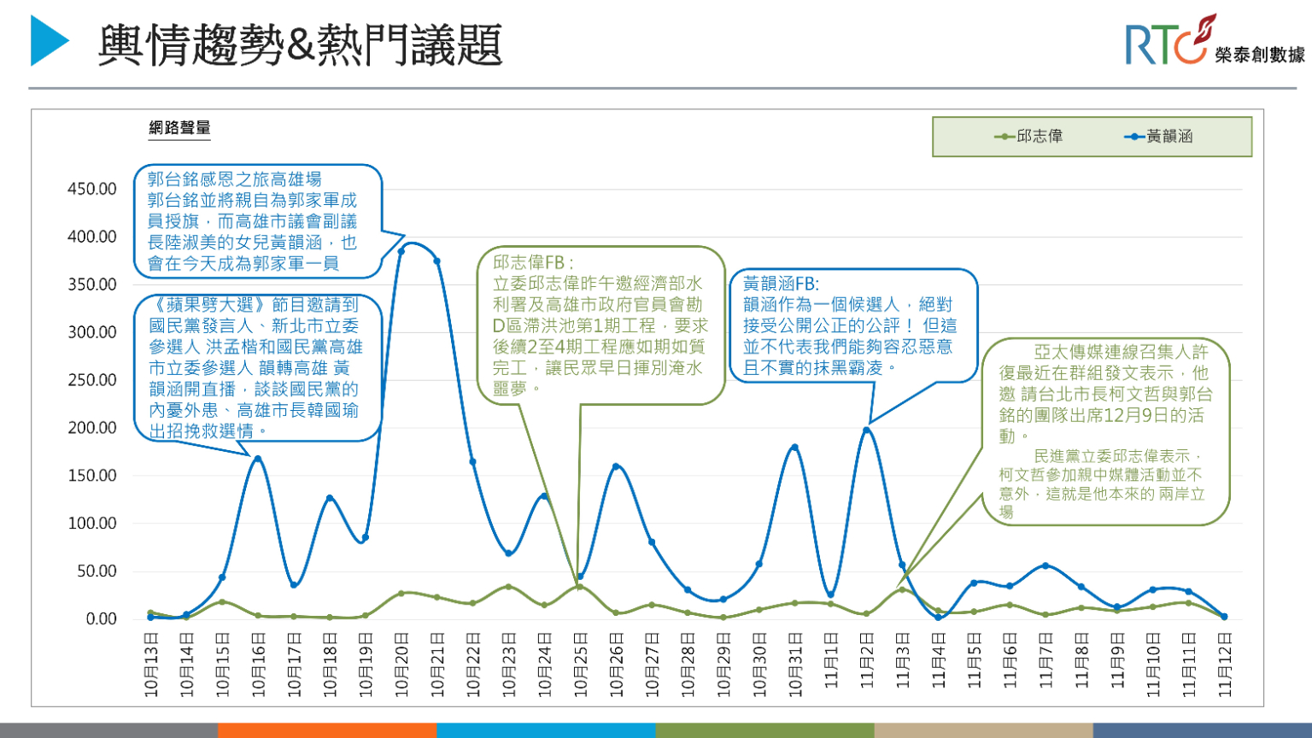Click the 450.00 y-axis value label
This screenshot has width=1312, height=738.
(x=92, y=189)
